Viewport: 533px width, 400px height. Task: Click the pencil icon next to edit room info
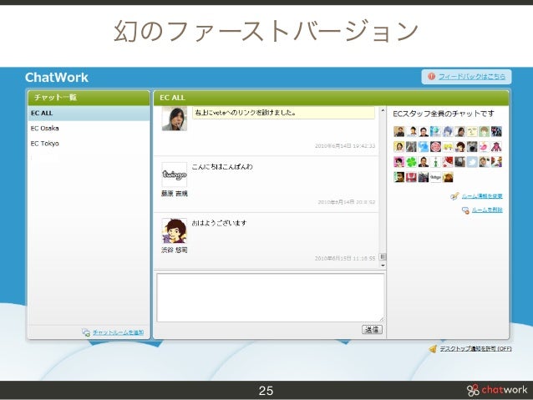point(454,196)
